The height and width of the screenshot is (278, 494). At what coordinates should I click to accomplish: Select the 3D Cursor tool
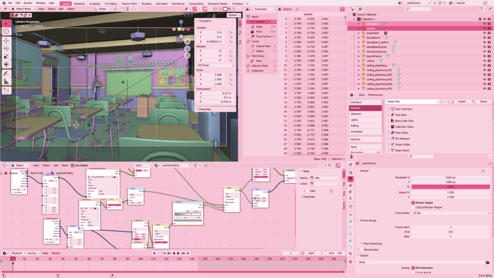(6, 31)
